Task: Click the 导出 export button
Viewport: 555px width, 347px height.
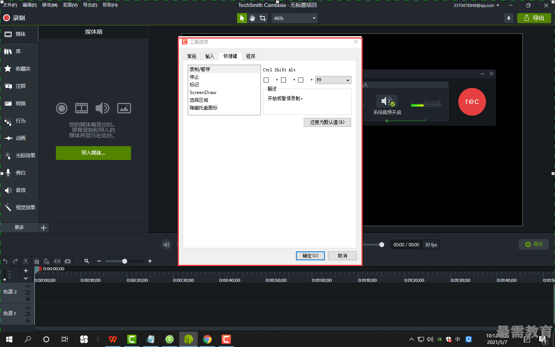Action: point(534,18)
